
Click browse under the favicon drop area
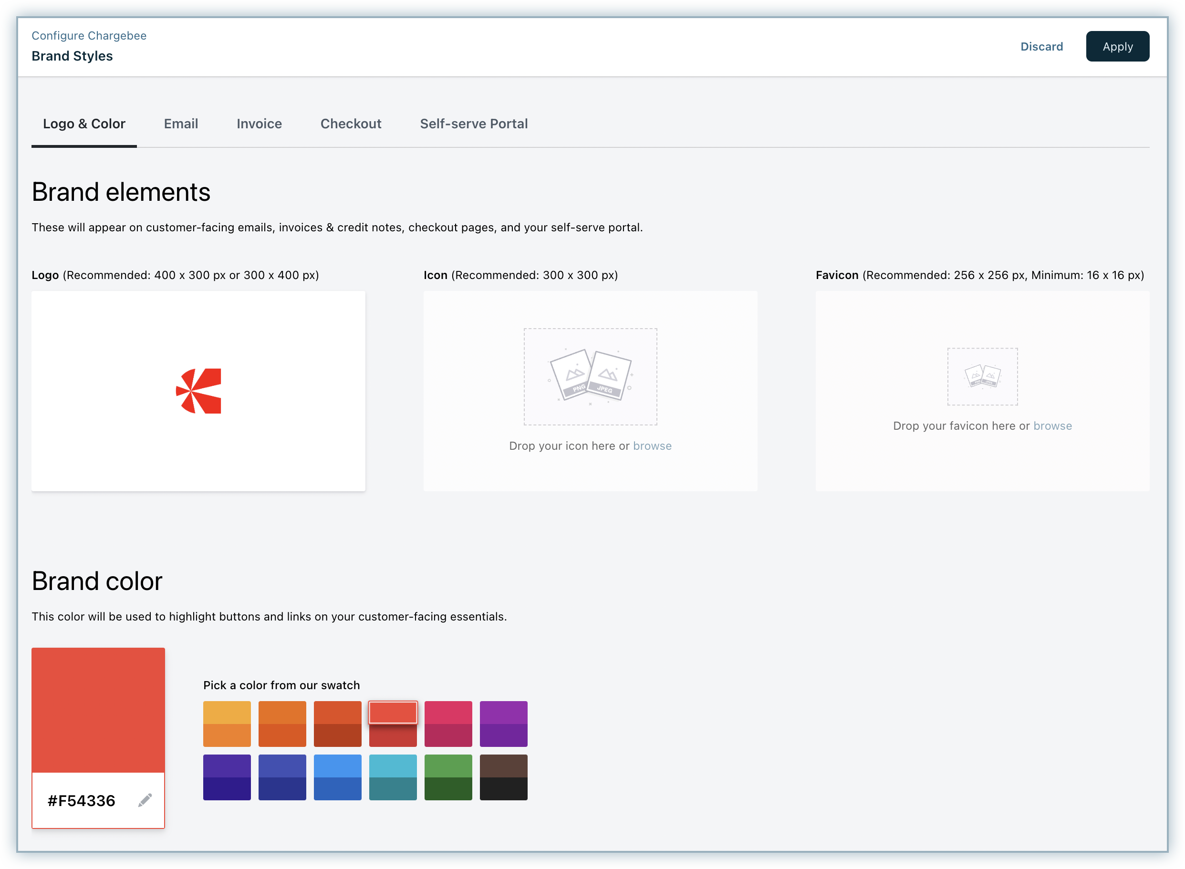pyautogui.click(x=1052, y=425)
